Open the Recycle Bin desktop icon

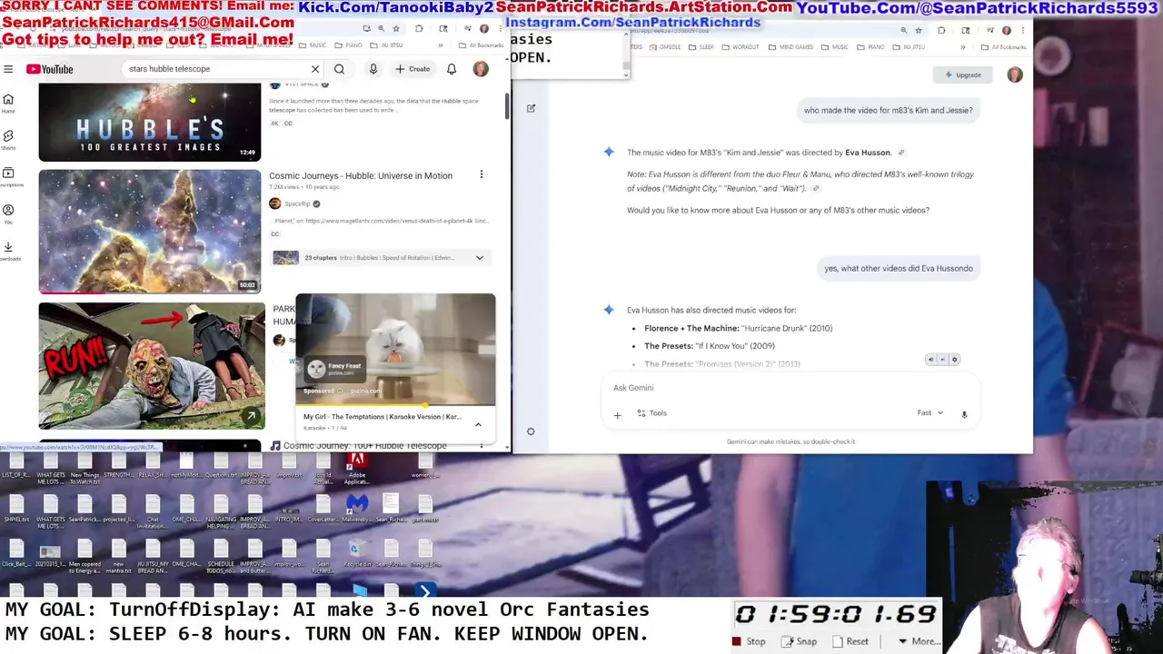(x=357, y=553)
